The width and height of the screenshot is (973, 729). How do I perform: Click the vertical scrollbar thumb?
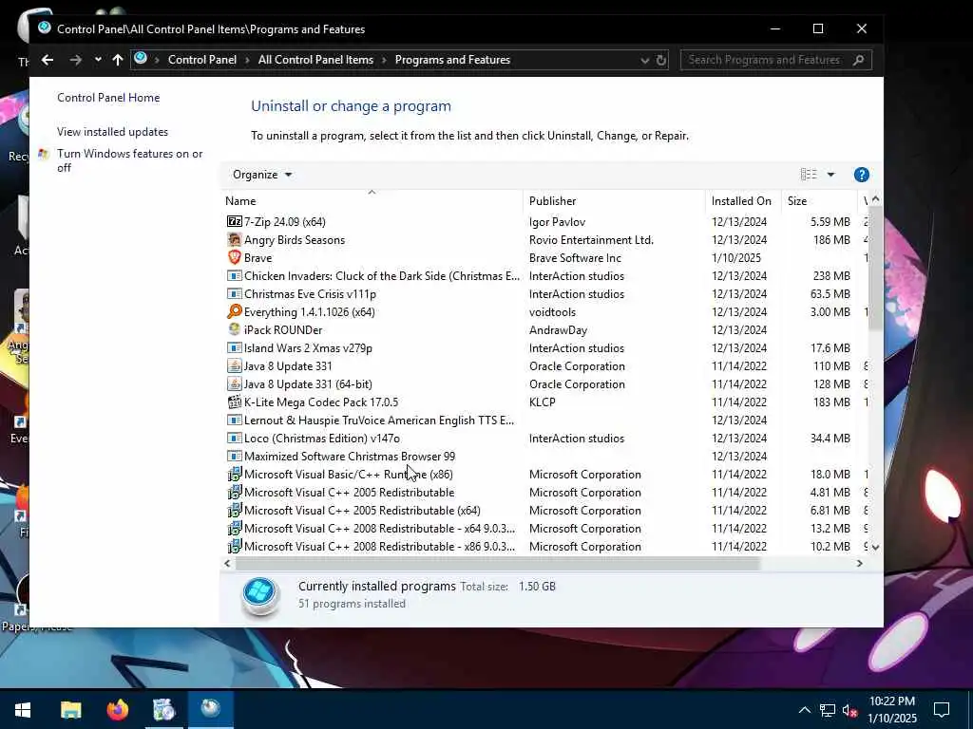click(x=875, y=269)
